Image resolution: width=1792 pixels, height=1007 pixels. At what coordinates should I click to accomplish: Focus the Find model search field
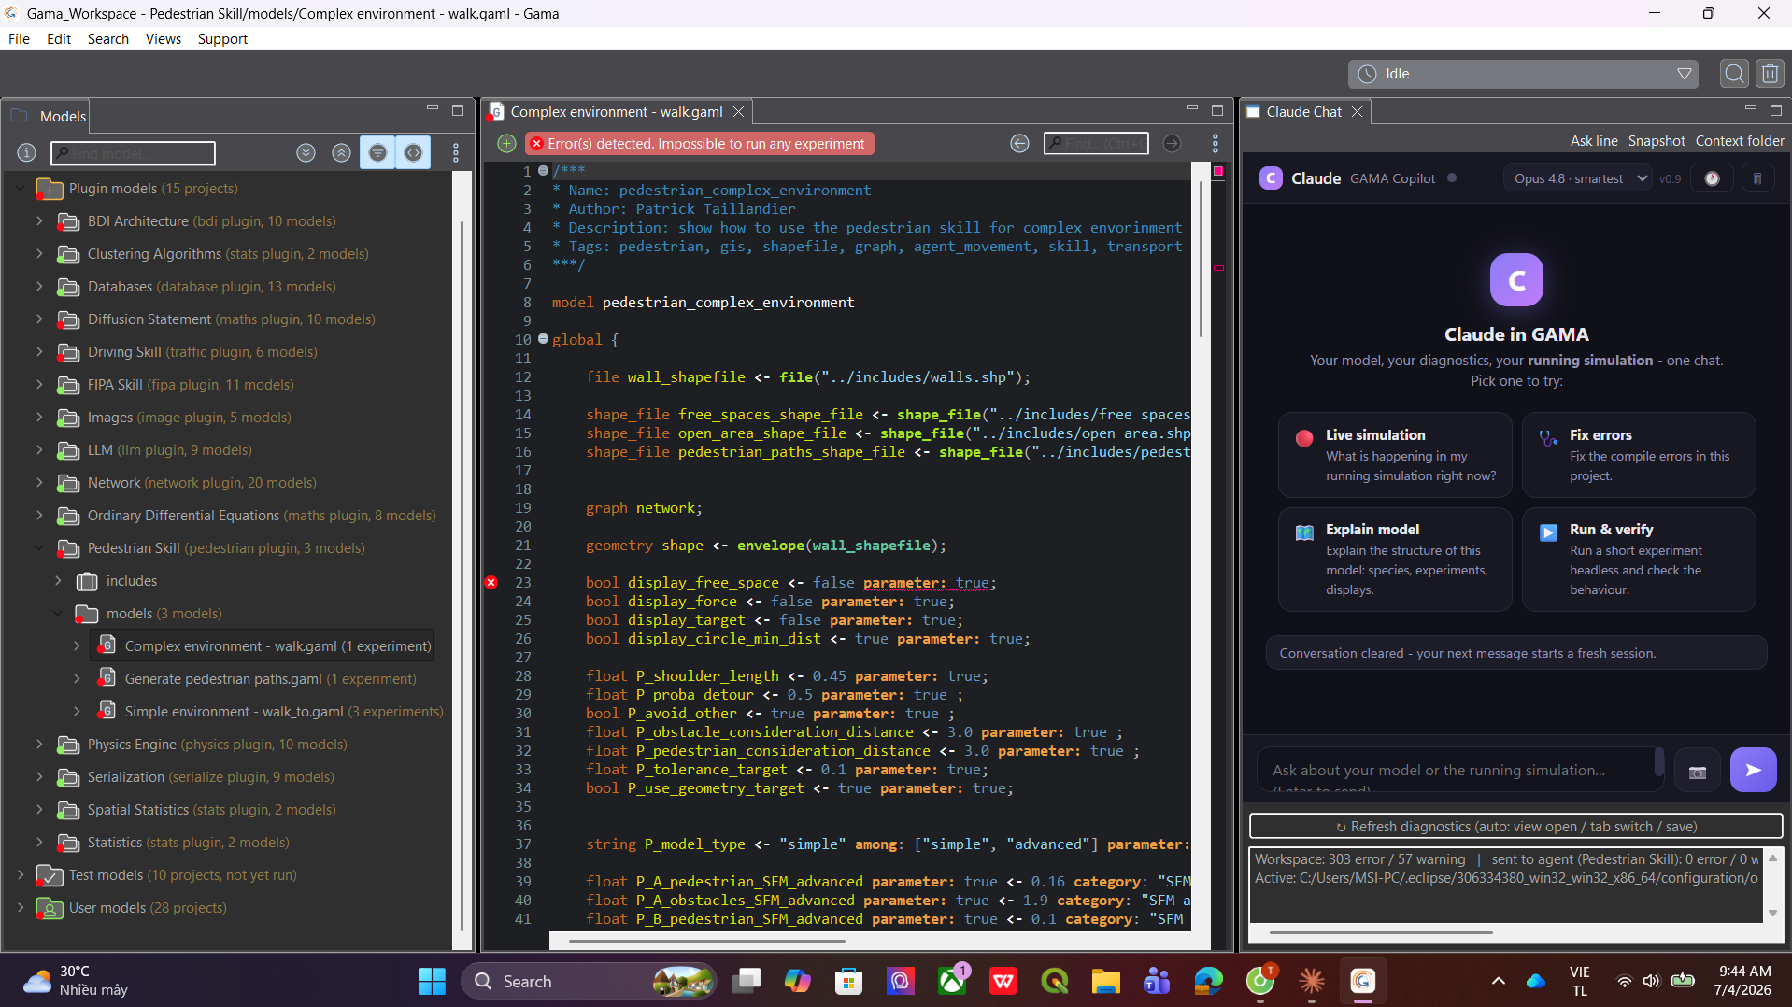click(x=133, y=153)
